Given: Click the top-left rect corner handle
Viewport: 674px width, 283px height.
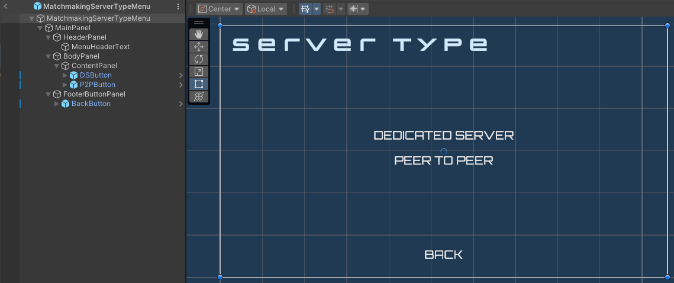Looking at the screenshot, I should click(220, 25).
